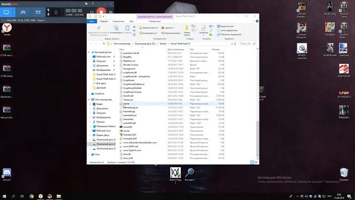Open Explorer help blue question icon
This screenshot has width=355, height=200.
(x=257, y=21)
